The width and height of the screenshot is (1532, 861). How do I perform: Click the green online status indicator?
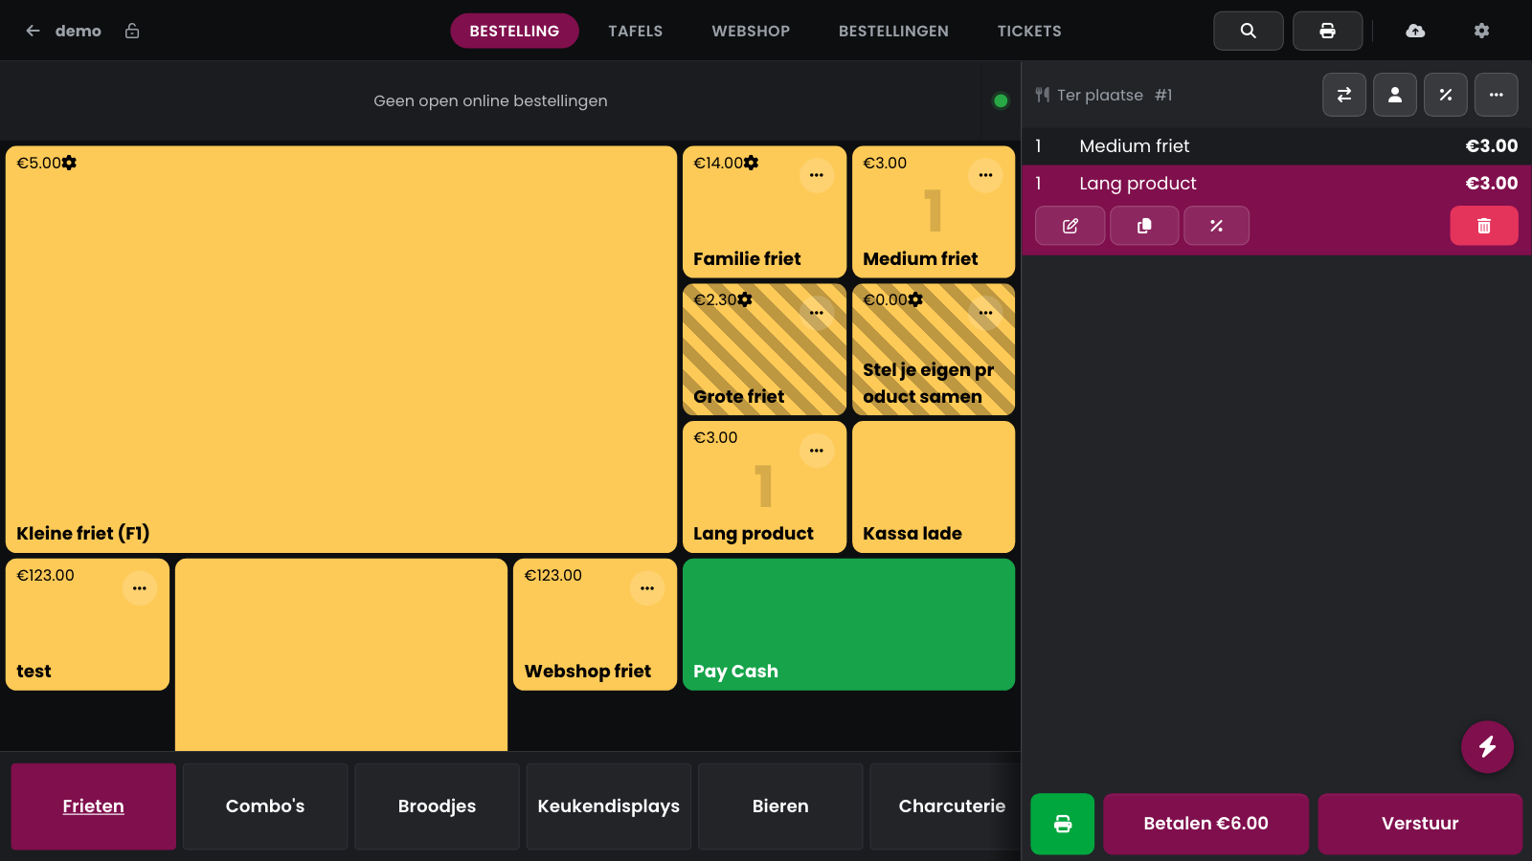tap(1001, 100)
